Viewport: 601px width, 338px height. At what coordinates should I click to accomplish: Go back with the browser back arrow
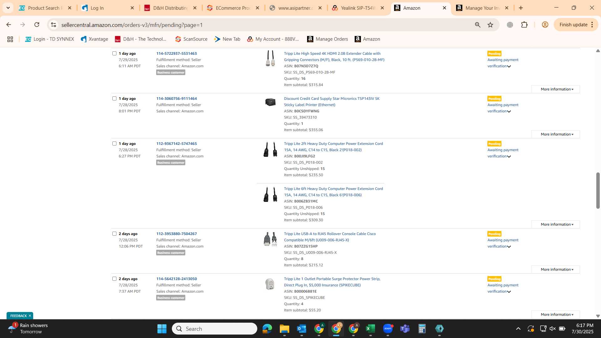(8, 25)
